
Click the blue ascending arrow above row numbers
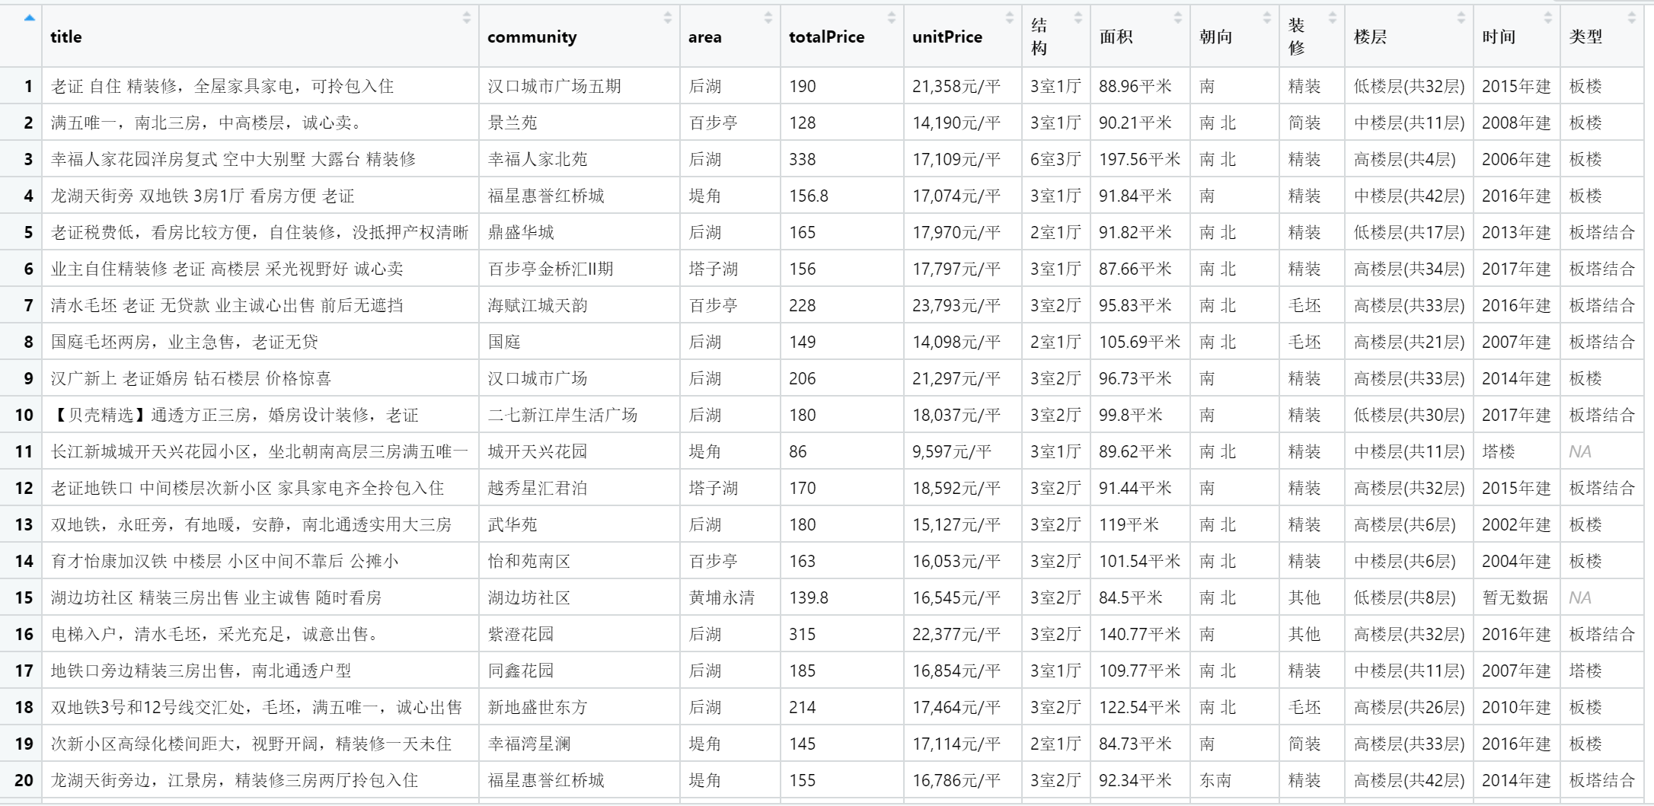[x=29, y=18]
